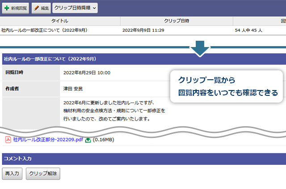This screenshot has width=286, height=189.
Task: Select the 2022年8月29日 10:00 circulation date
Action: [87, 73]
